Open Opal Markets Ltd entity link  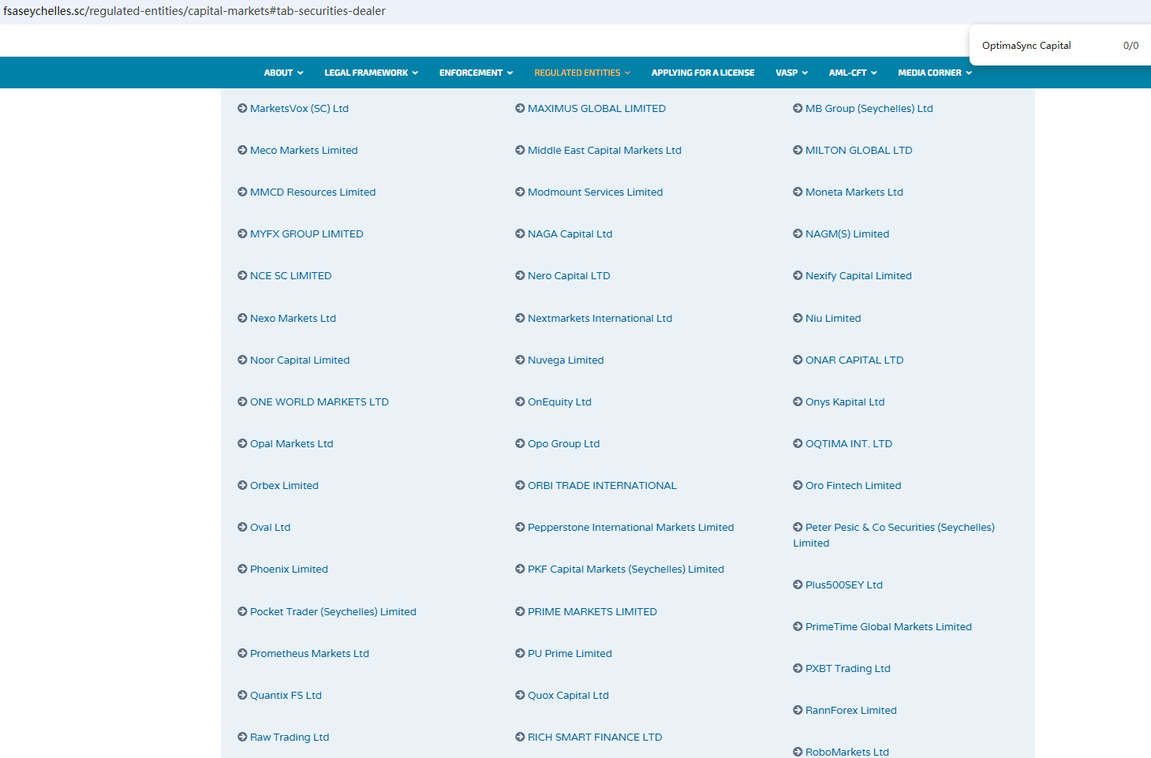point(292,443)
